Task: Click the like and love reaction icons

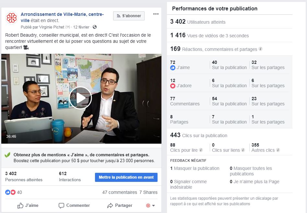Action: click(10, 192)
